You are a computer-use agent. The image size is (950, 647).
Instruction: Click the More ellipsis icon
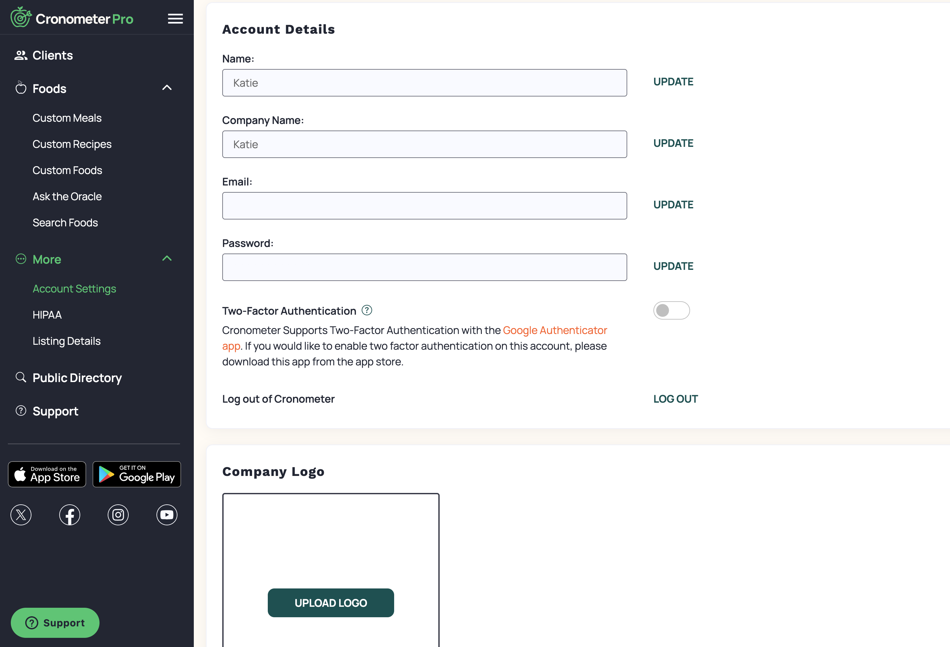click(21, 259)
